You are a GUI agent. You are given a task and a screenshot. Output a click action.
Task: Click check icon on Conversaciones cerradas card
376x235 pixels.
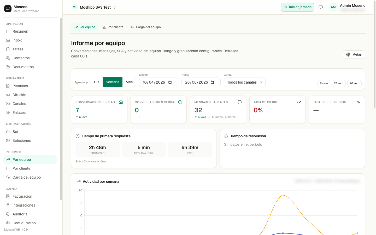pos(180,102)
